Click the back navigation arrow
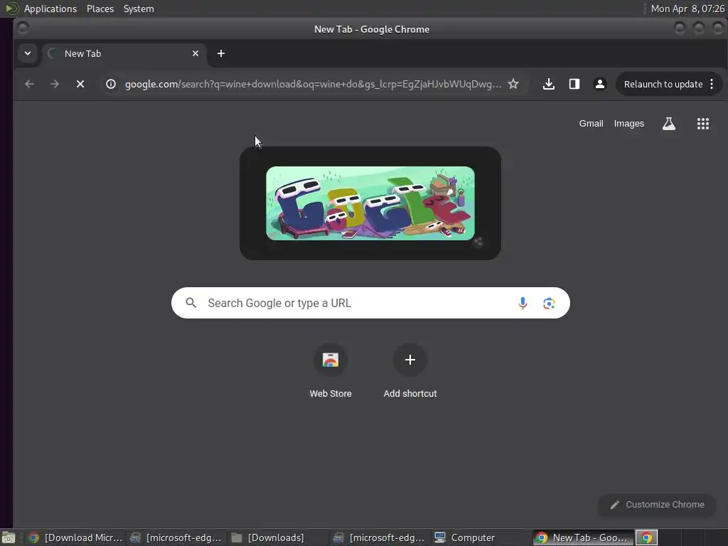Viewport: 728px width, 546px height. pos(29,84)
